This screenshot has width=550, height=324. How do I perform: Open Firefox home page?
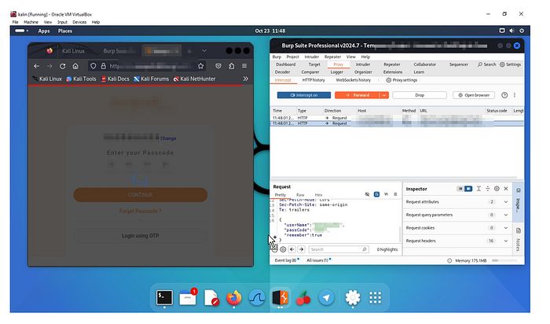pyautogui.click(x=75, y=66)
